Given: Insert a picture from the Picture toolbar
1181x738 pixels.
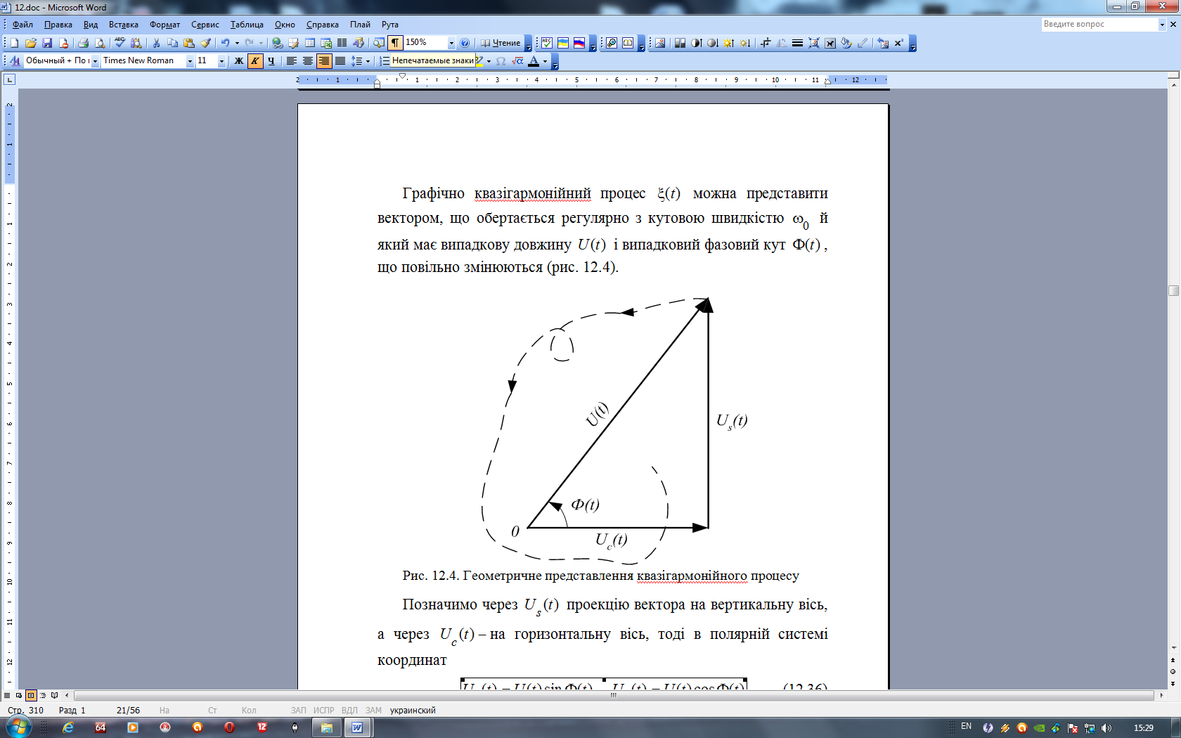Looking at the screenshot, I should pos(660,43).
